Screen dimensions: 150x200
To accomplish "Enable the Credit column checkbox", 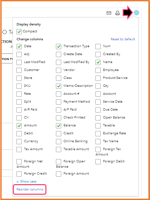I will point(59,133).
